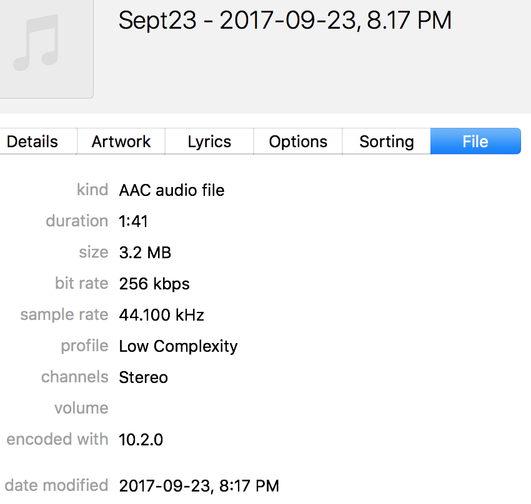Viewport: 531px width, 504px height.
Task: Open the Artwork tab
Action: tap(121, 142)
